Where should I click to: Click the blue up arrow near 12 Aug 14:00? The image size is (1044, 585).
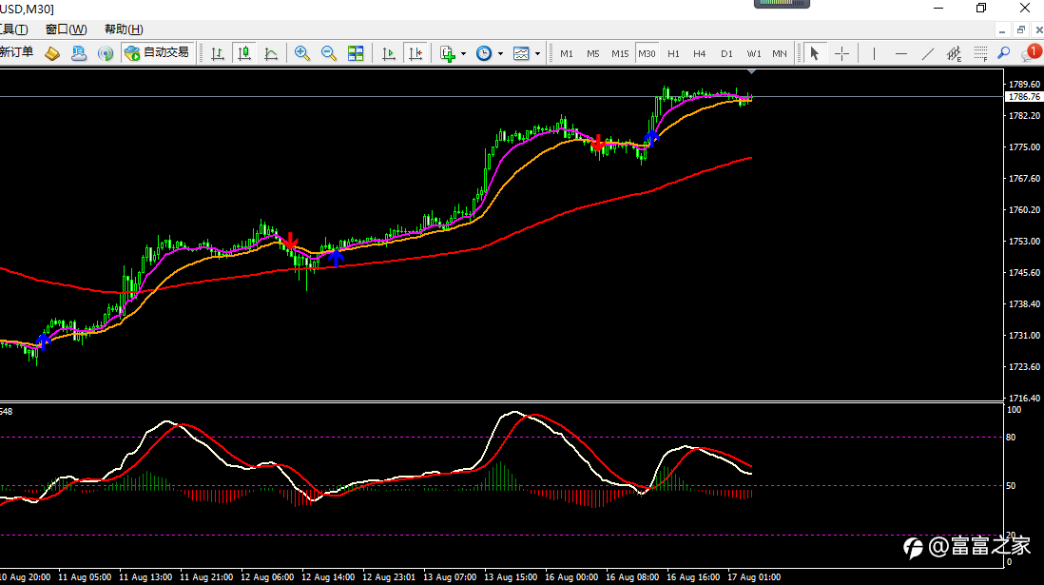337,259
